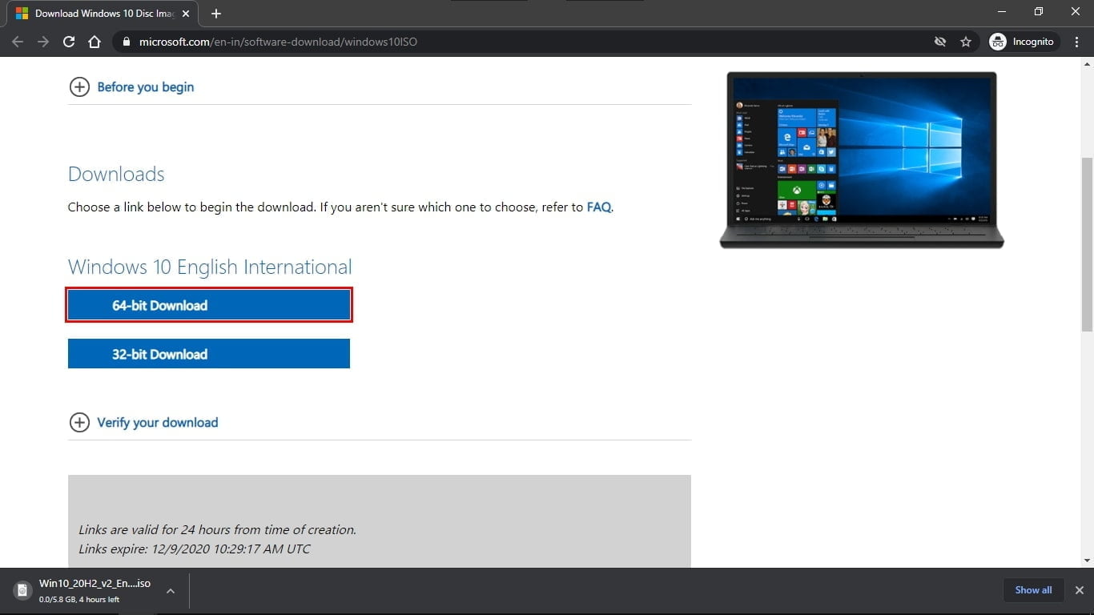This screenshot has width=1094, height=615.
Task: Bookmark this page with the star icon
Action: pos(966,42)
